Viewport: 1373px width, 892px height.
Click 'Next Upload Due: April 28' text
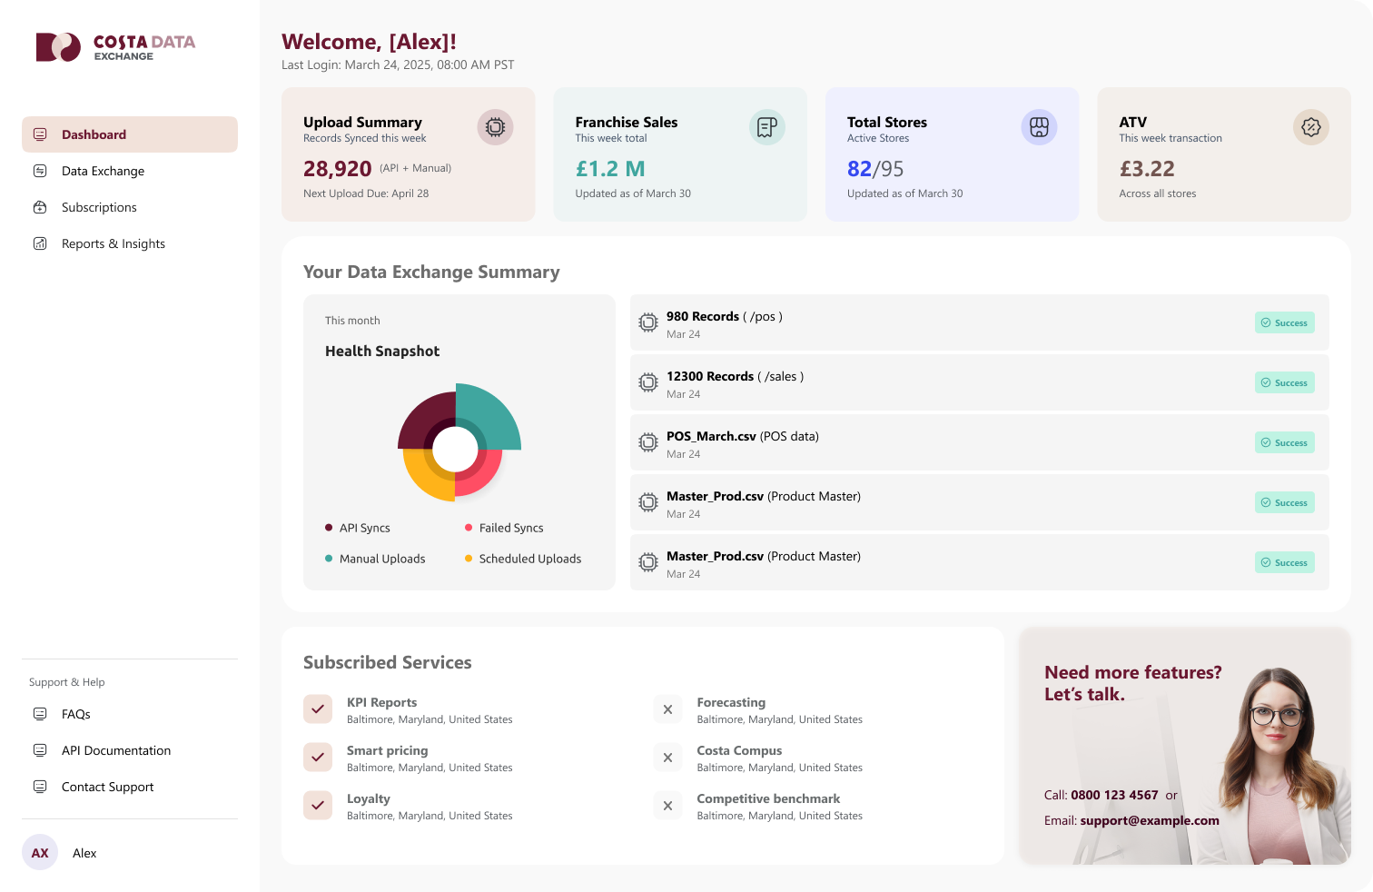(366, 193)
